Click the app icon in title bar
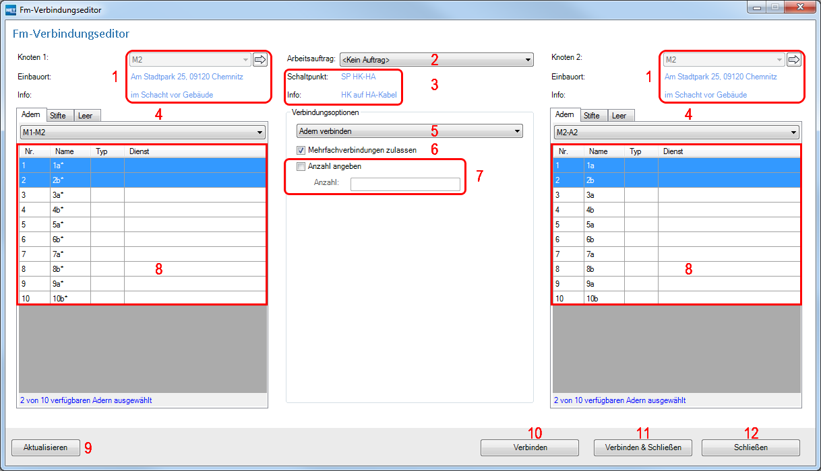Image resolution: width=821 pixels, height=471 pixels. 10,10
